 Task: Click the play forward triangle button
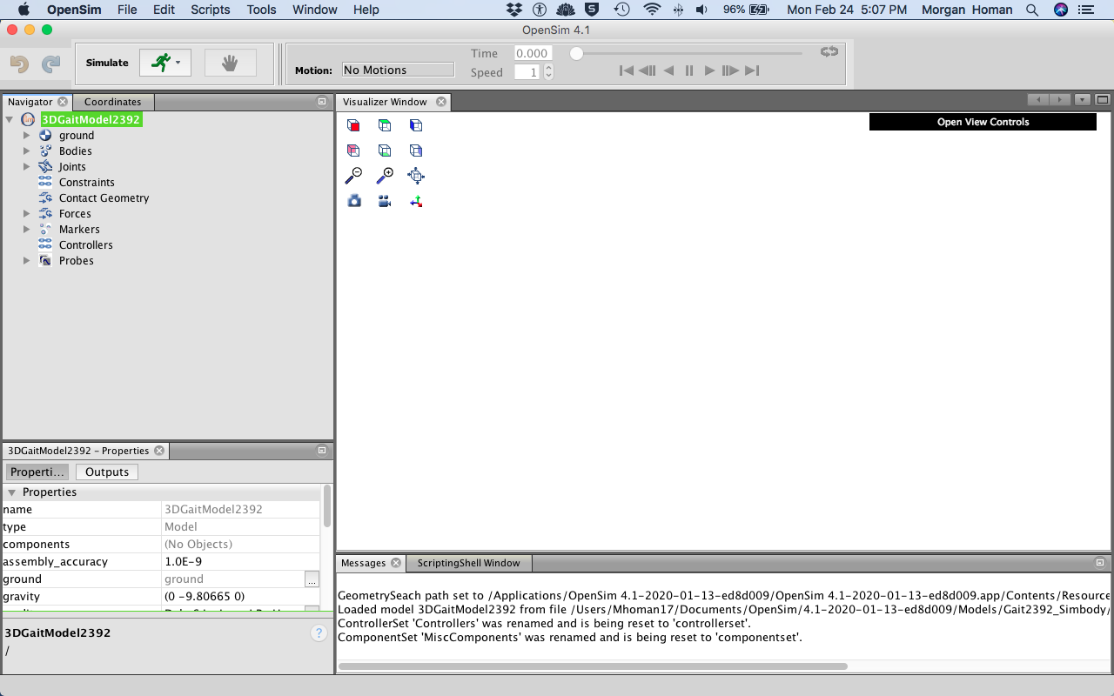[709, 70]
